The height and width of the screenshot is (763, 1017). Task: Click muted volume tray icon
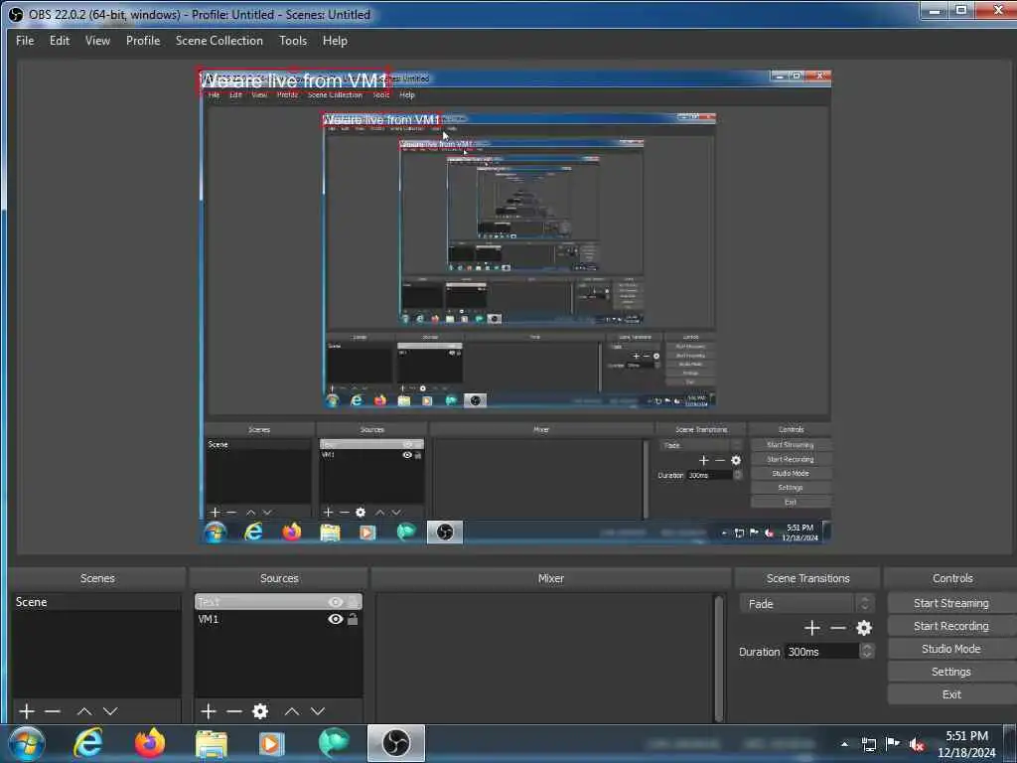[x=917, y=744]
